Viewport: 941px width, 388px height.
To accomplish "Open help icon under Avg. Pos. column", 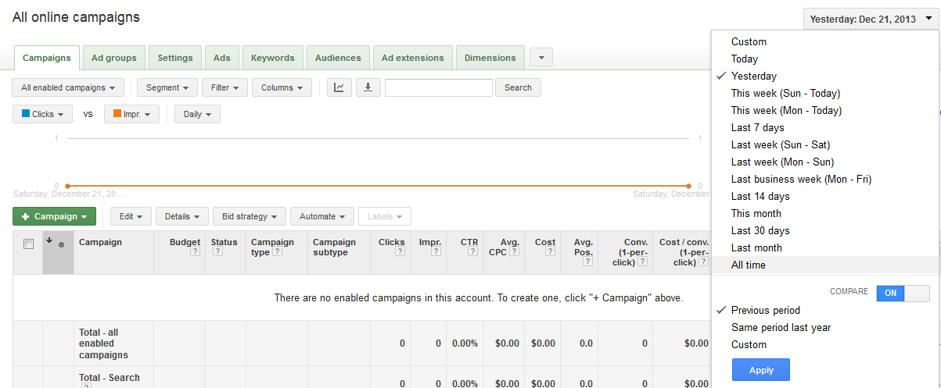I will click(x=587, y=262).
